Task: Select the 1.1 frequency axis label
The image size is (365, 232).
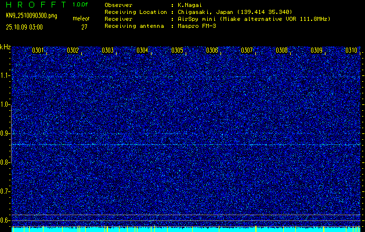Action: (5, 75)
